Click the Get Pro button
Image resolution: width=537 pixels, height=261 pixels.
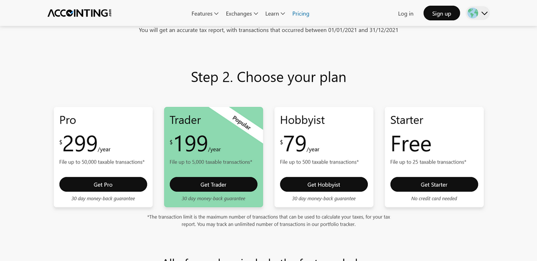pos(103,184)
